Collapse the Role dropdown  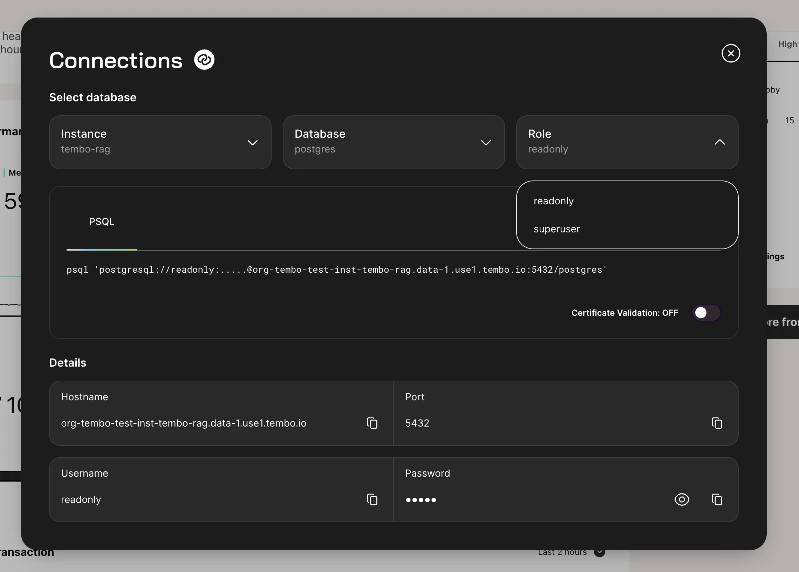pos(627,142)
